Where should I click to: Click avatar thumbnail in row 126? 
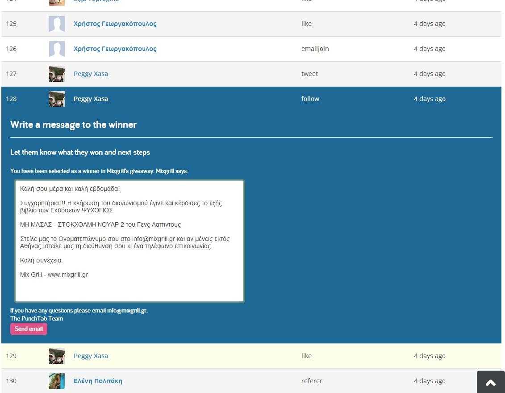tap(57, 49)
